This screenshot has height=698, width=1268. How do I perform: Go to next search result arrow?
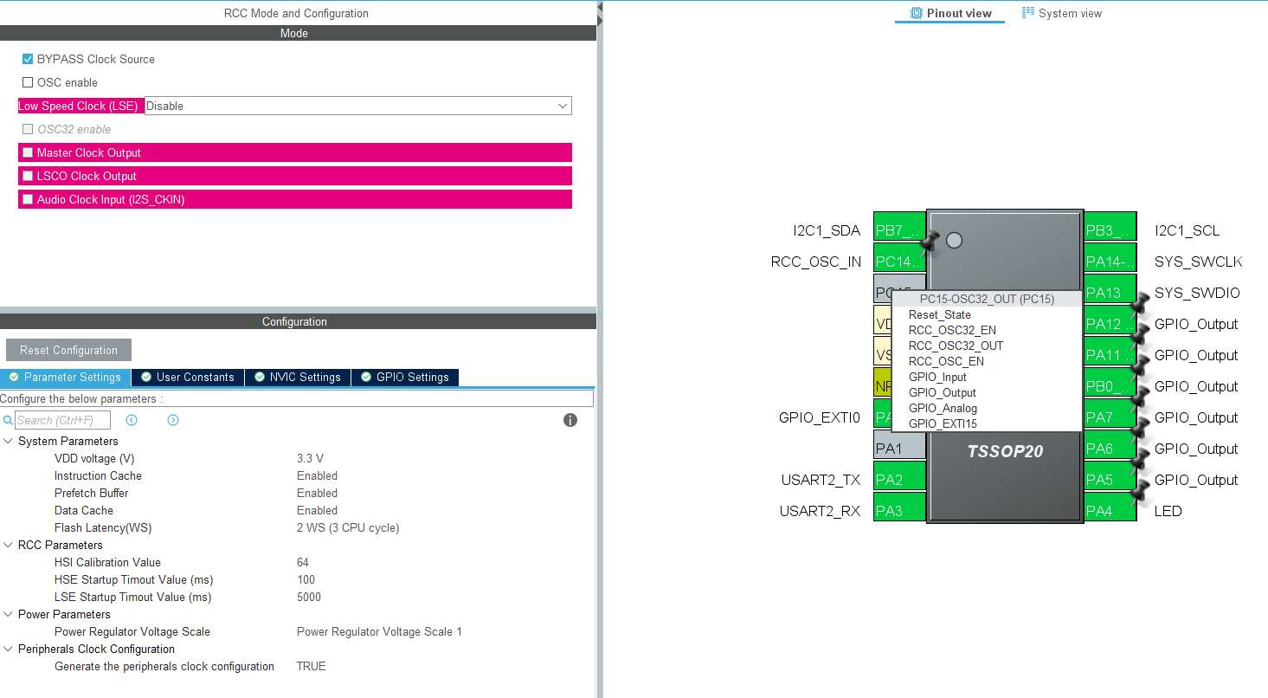pos(173,420)
